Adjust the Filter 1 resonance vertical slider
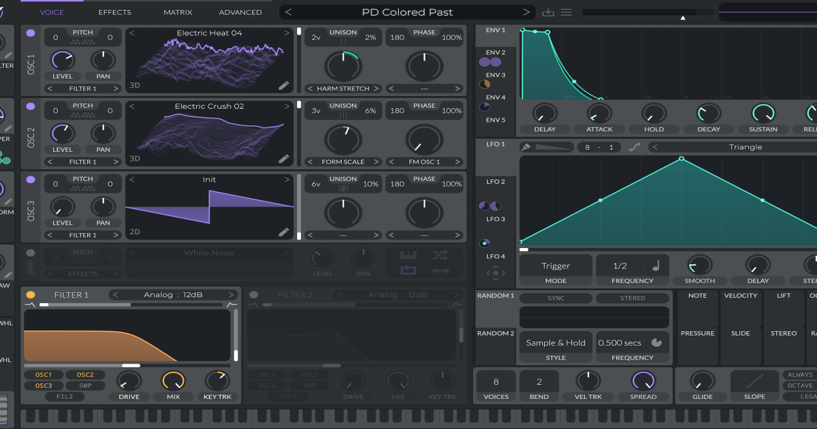 (x=236, y=335)
